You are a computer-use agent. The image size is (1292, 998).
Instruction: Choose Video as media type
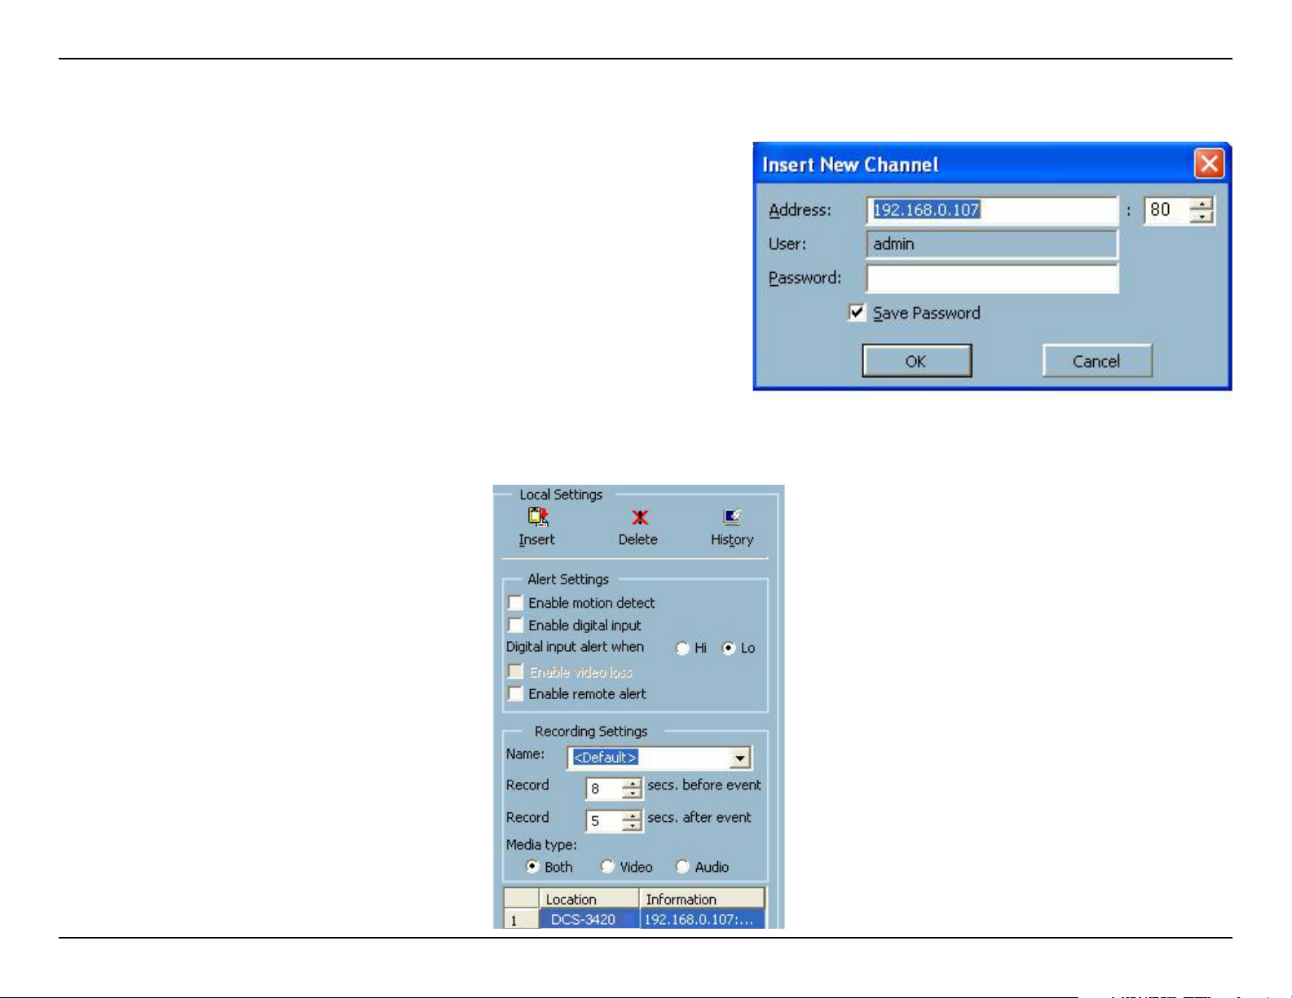coord(607,867)
